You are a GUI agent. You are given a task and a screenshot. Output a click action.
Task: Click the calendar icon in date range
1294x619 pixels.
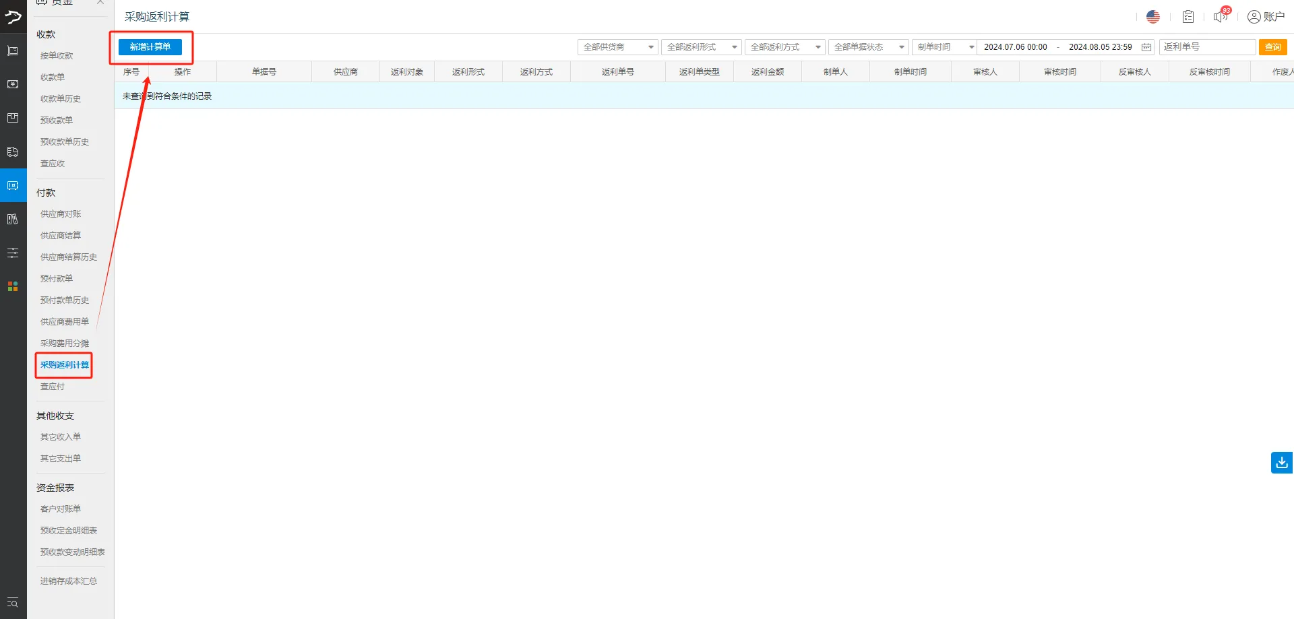1146,47
